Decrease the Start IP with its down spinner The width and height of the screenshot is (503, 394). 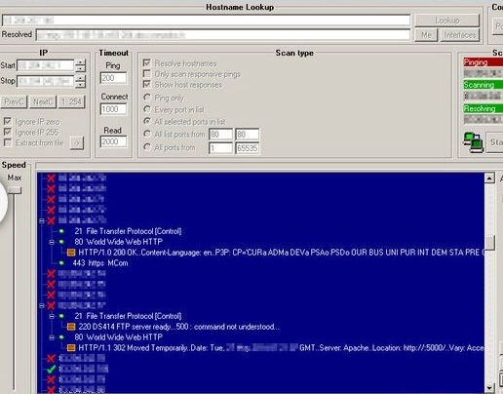[80, 68]
